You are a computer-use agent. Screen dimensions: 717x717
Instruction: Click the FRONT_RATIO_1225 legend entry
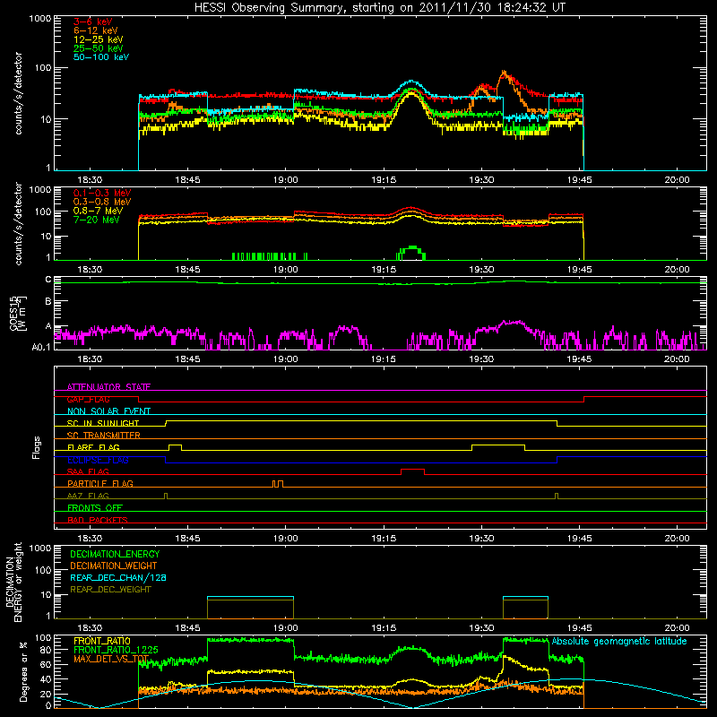pos(116,650)
